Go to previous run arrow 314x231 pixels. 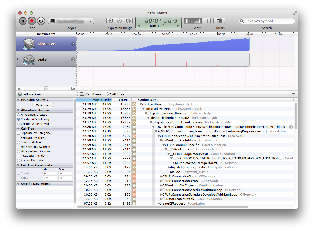click(138, 26)
